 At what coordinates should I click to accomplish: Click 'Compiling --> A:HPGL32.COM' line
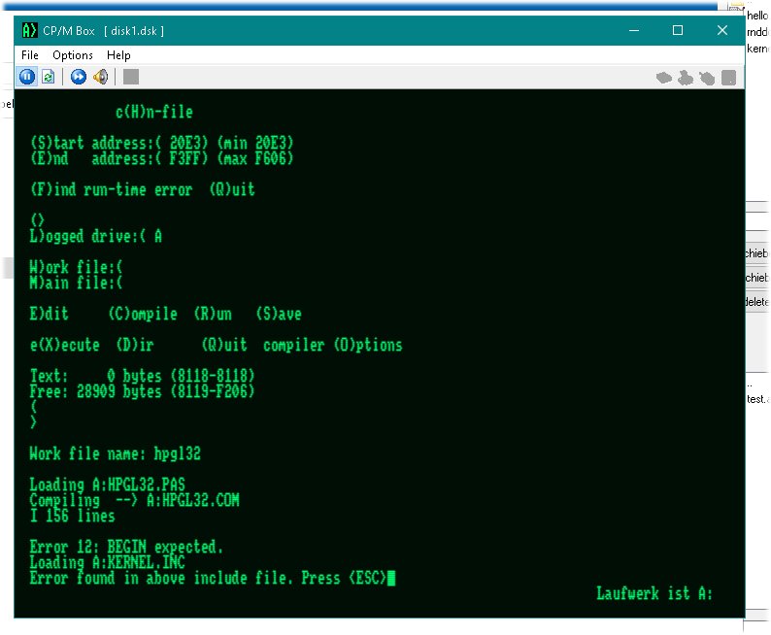pyautogui.click(x=134, y=500)
